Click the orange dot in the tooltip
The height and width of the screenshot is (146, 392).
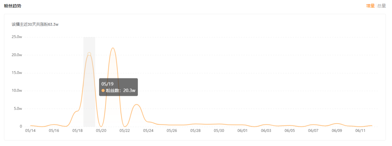pyautogui.click(x=103, y=91)
